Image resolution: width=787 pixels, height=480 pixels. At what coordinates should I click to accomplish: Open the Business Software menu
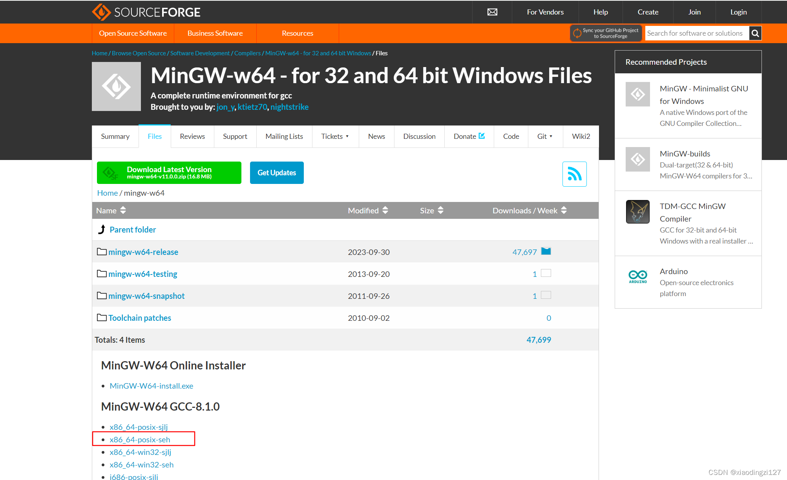[x=215, y=33]
